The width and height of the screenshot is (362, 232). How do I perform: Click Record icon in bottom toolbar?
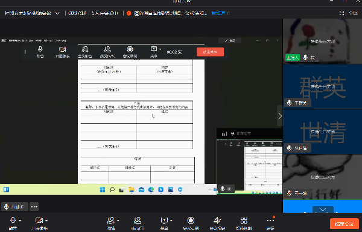(x=191, y=221)
